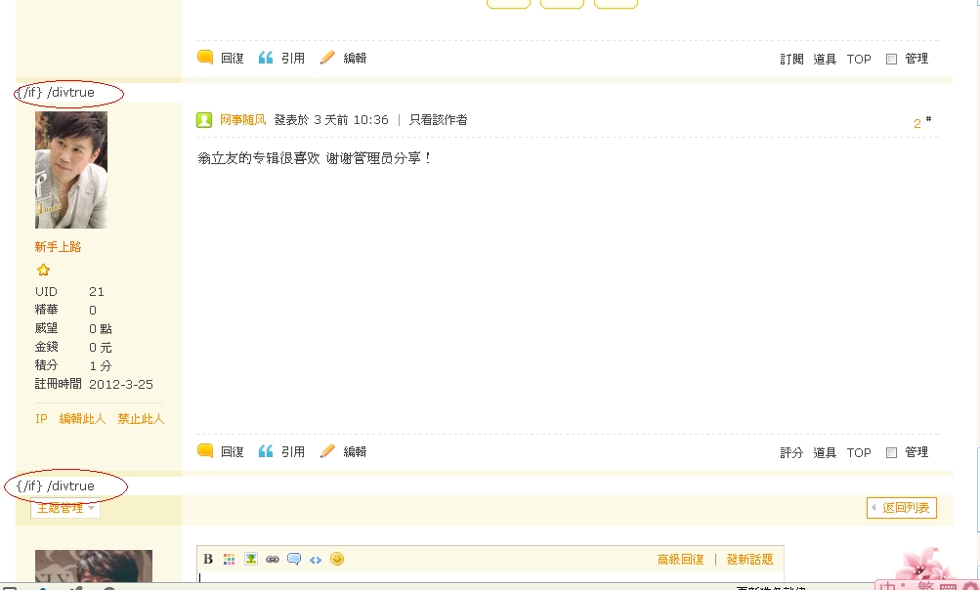
Task: Open the font color palette icon
Action: 230,559
